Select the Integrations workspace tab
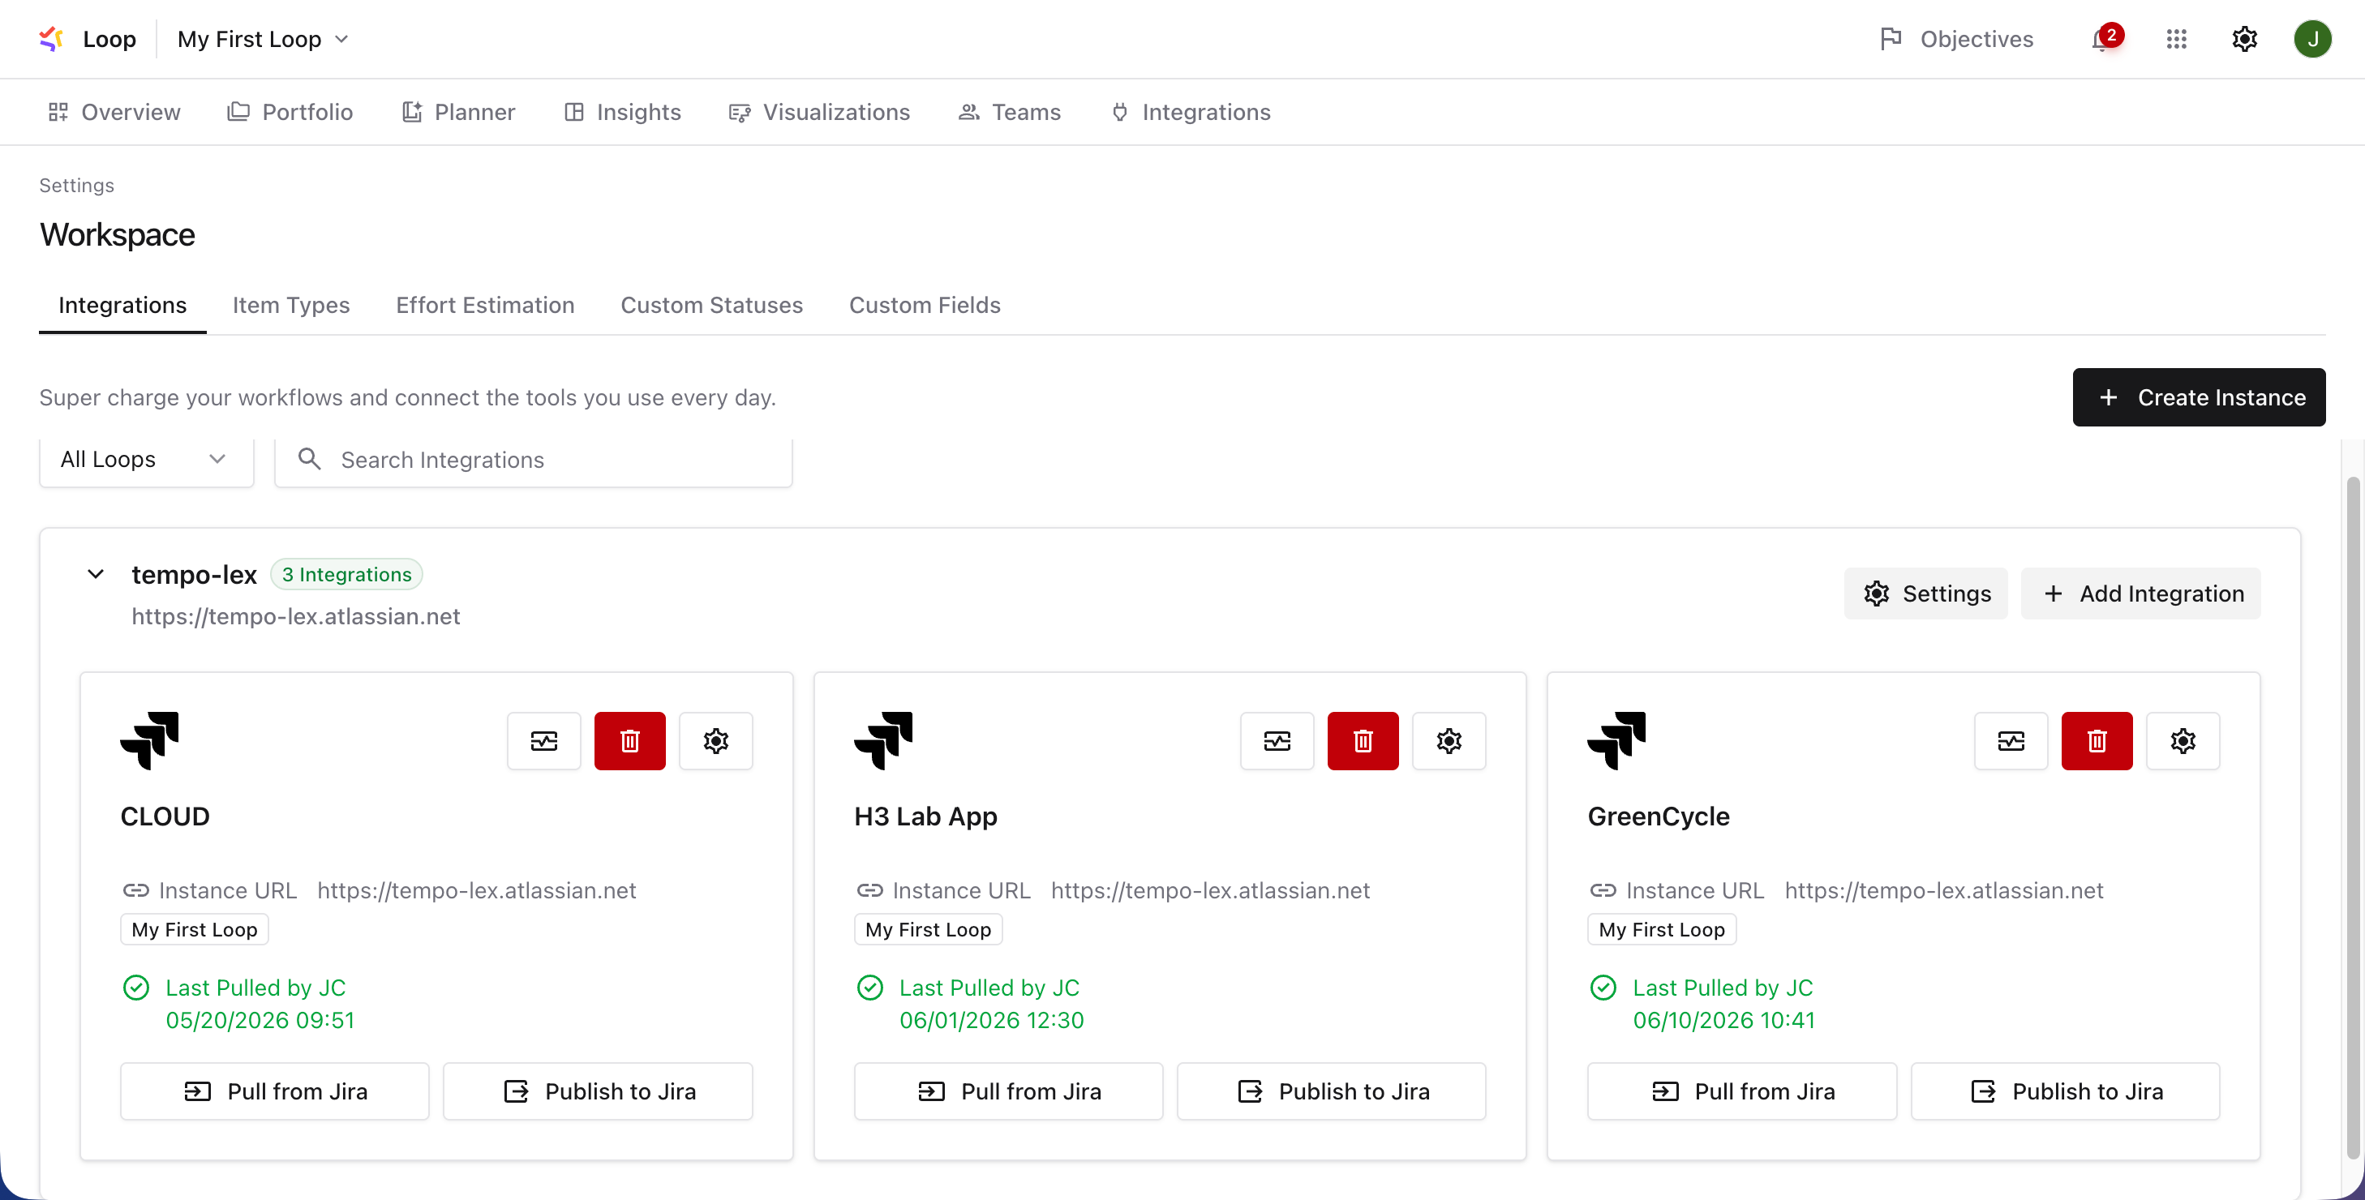This screenshot has width=2365, height=1200. 122,305
